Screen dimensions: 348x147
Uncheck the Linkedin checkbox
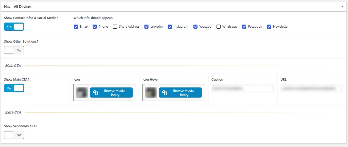coord(146,27)
